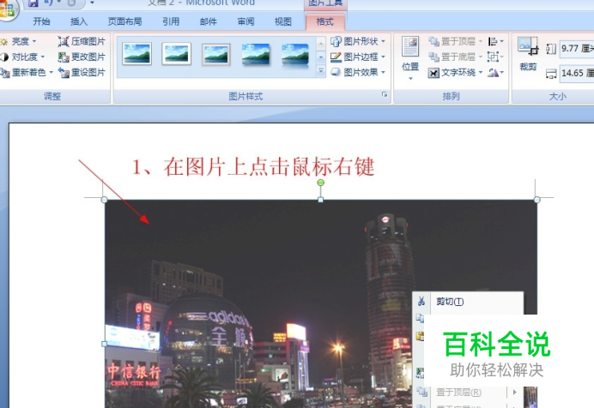Viewport: 594px width, 408px height.
Task: Click the 重设图片 reset picture button
Action: coord(82,73)
